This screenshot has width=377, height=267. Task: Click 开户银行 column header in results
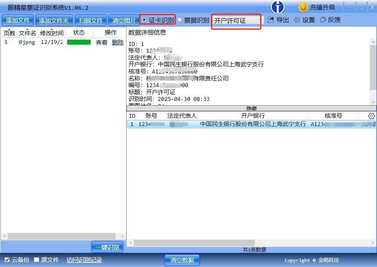click(253, 116)
